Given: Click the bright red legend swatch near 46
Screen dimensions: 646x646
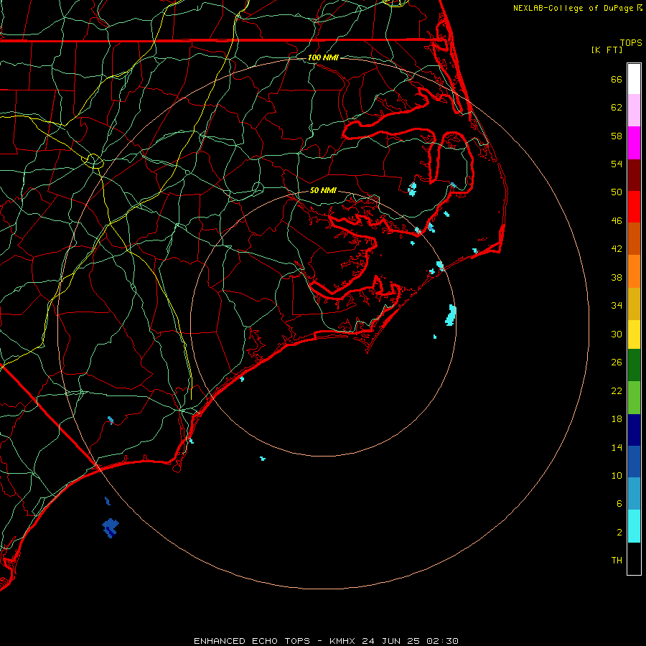Looking at the screenshot, I should pyautogui.click(x=634, y=207).
